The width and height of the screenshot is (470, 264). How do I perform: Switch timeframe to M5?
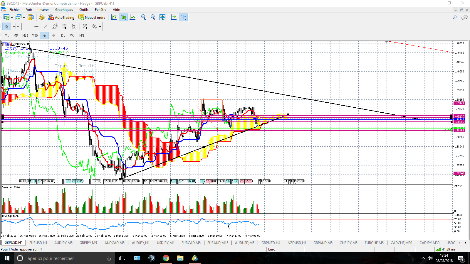click(x=16, y=35)
